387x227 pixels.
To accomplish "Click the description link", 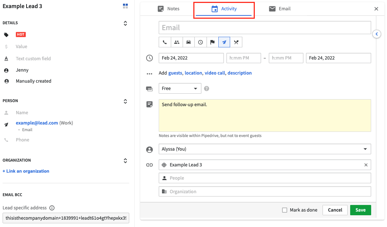I will click(240, 73).
